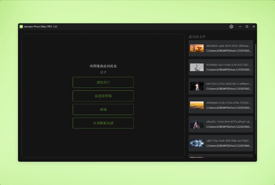This screenshot has width=275, height=185.
Task: Select the dark-haired girl thumbnail for fcb12833
Action: (x=197, y=86)
